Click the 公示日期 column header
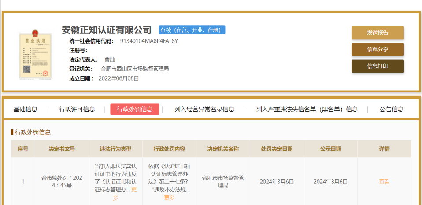Image resolution: width=422 pixels, height=205 pixels. (x=330, y=149)
